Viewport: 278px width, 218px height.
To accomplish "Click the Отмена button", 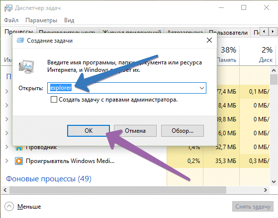I will click(135, 131).
